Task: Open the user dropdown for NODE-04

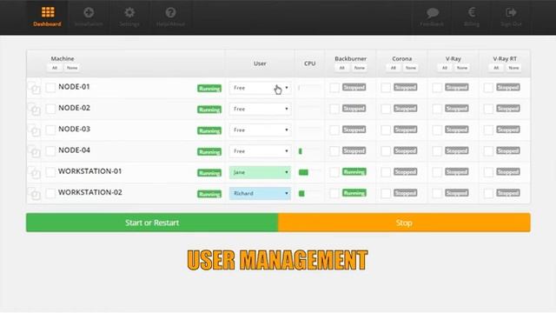Action: 260,151
